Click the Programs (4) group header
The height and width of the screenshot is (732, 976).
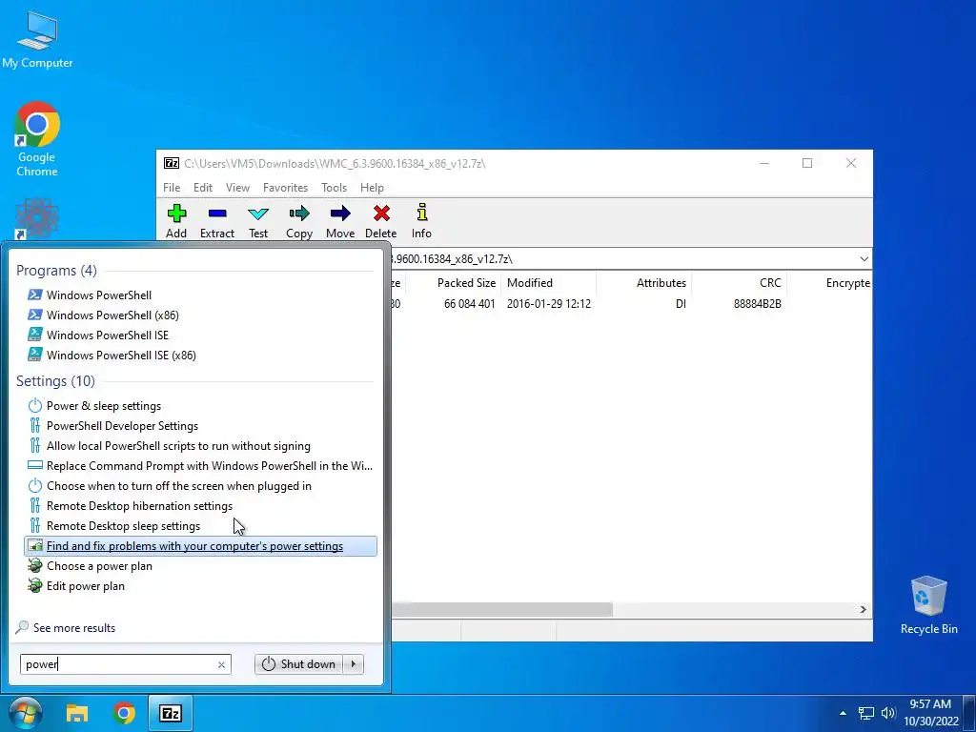(56, 270)
